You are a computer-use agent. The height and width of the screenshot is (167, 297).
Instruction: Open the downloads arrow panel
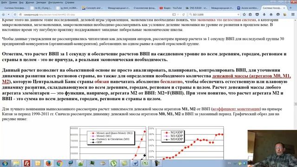264,14
